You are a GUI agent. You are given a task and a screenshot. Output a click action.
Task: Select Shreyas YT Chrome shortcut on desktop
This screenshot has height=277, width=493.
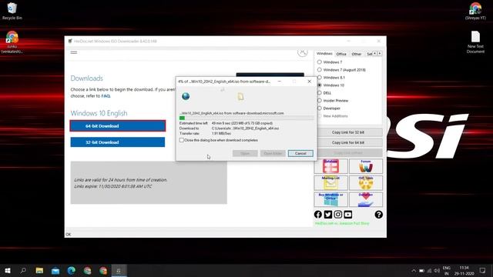pyautogui.click(x=475, y=11)
